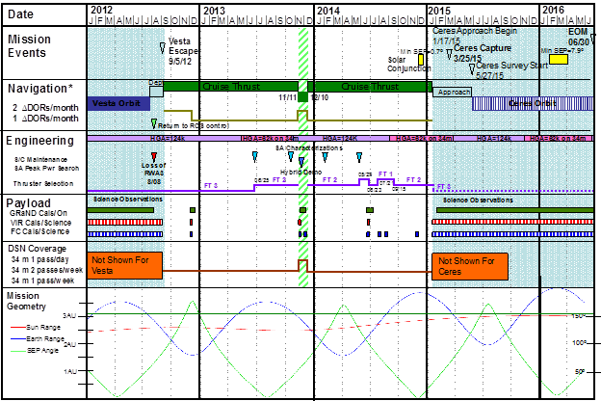Click the 2014 year label in Date row
The width and height of the screenshot is (601, 401).
click(327, 9)
